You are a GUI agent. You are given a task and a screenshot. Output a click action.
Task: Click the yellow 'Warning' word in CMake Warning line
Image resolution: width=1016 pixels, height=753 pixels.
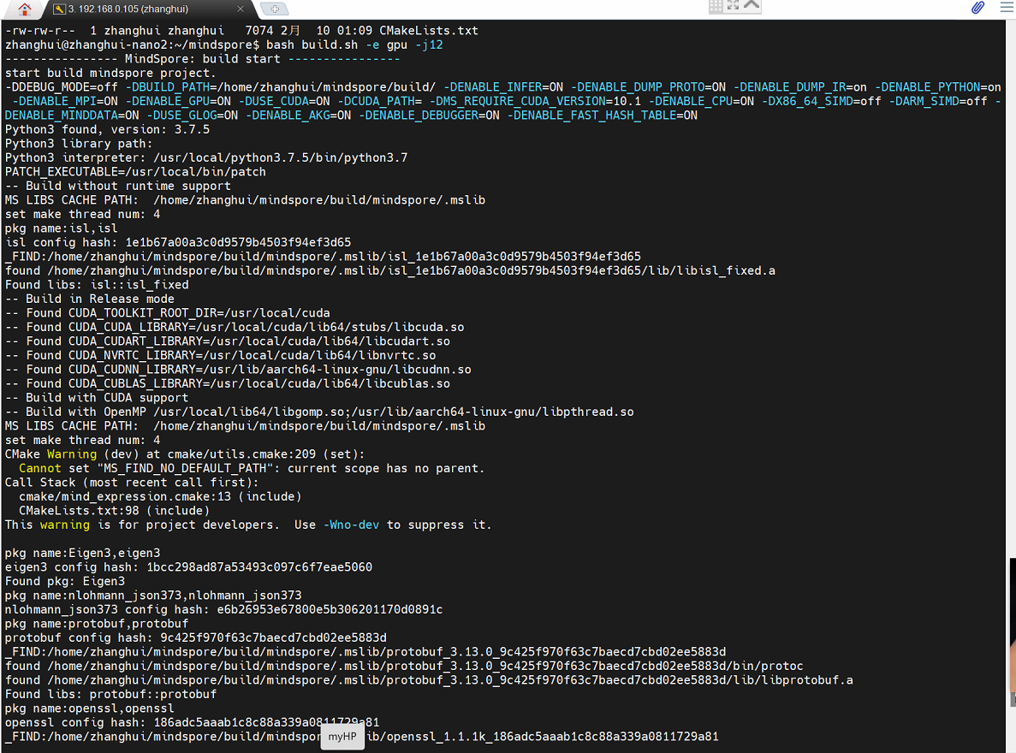(72, 454)
